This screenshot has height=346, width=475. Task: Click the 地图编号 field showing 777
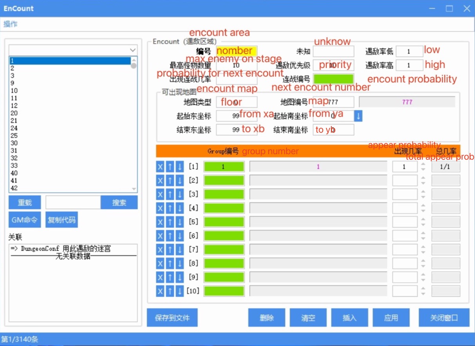tap(333, 102)
